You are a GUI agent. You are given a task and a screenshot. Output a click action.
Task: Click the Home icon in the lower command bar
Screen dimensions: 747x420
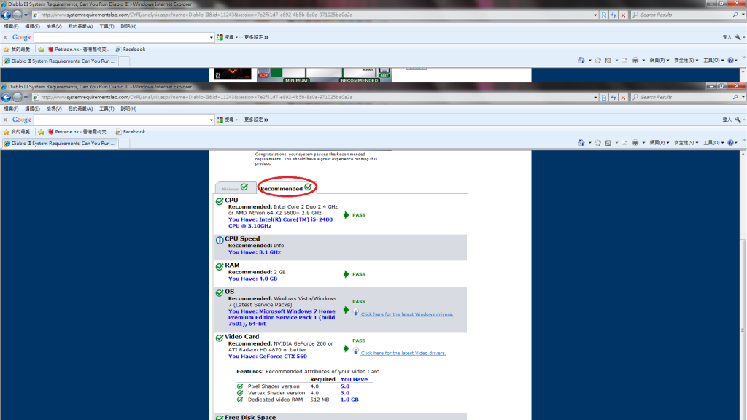(x=581, y=143)
